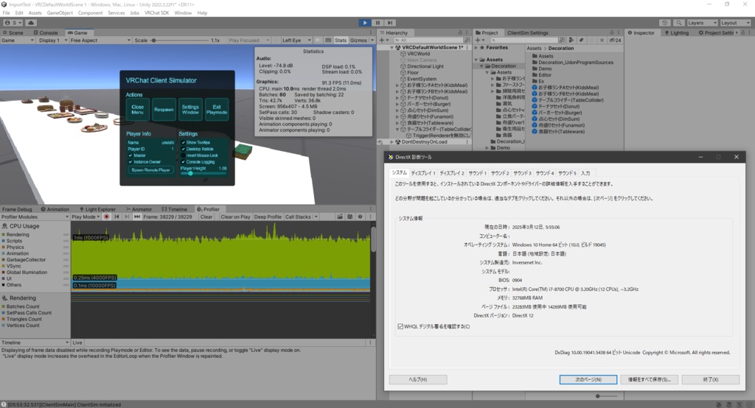Image resolution: width=755 pixels, height=408 pixels.
Task: Click Spawn Remote Player button
Action: pos(150,170)
